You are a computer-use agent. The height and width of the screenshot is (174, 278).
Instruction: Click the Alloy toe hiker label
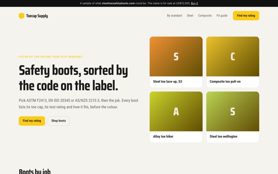coord(163,136)
